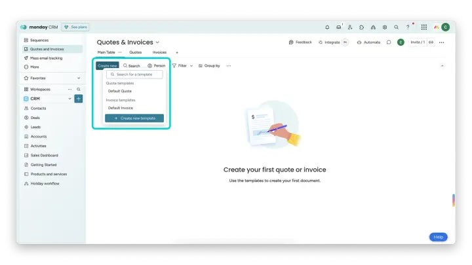Click the search magnifier in top bar
472x265 pixels.
coord(396,27)
